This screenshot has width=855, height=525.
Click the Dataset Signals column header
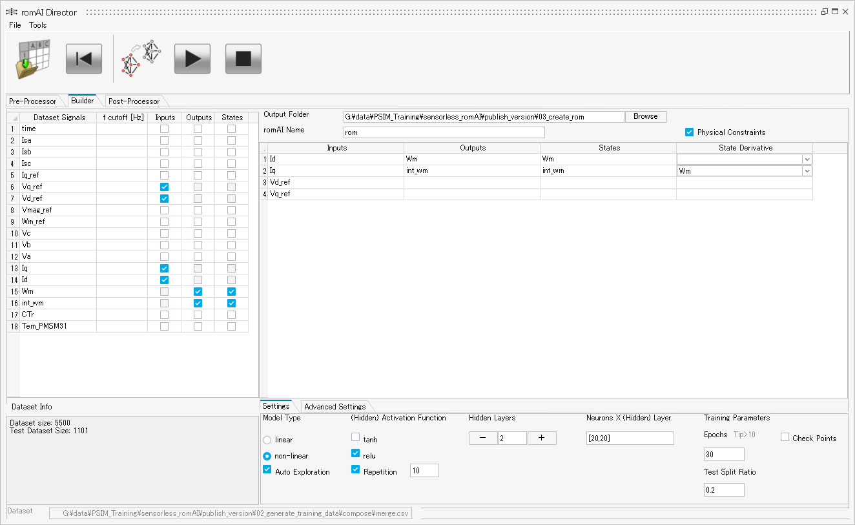click(58, 118)
